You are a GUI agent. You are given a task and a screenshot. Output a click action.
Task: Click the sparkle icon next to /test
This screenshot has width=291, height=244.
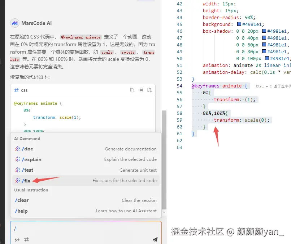tap(18, 170)
